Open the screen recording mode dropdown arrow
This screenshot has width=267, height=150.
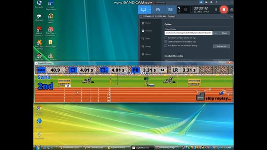(x=150, y=10)
